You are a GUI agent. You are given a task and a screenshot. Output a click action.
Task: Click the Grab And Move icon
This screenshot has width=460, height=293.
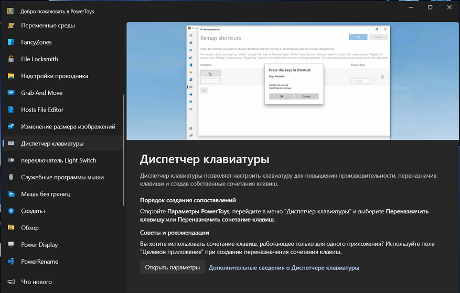11,93
